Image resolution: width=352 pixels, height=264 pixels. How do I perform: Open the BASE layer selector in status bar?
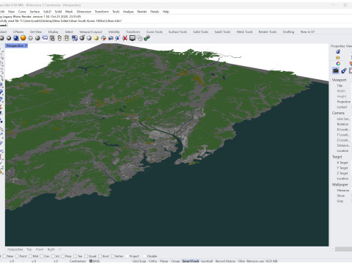95,261
